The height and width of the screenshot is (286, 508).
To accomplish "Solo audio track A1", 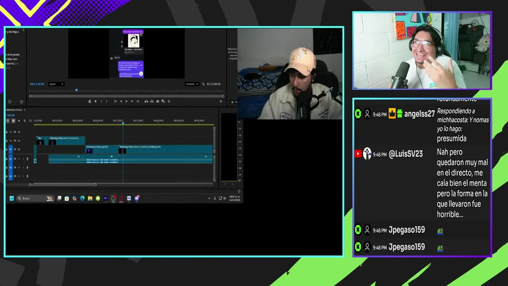I will pos(23,159).
